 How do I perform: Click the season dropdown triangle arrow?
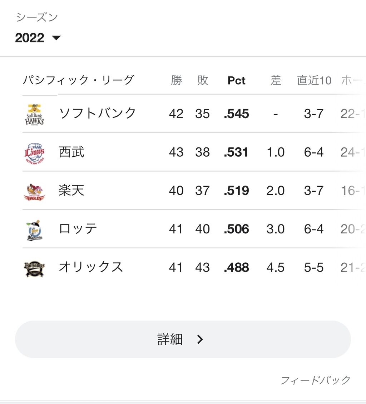[56, 38]
